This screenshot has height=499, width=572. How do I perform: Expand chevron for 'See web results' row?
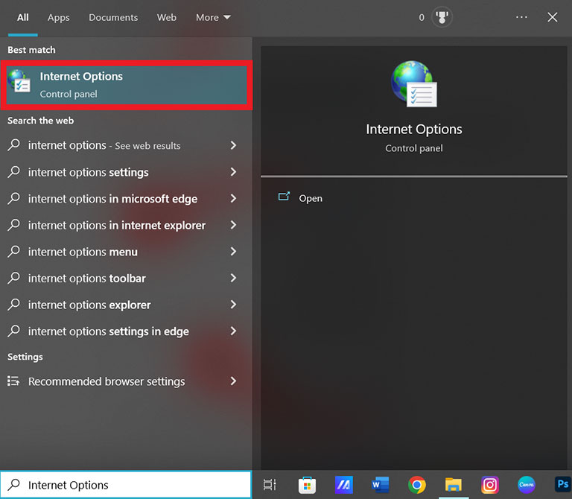(x=233, y=145)
